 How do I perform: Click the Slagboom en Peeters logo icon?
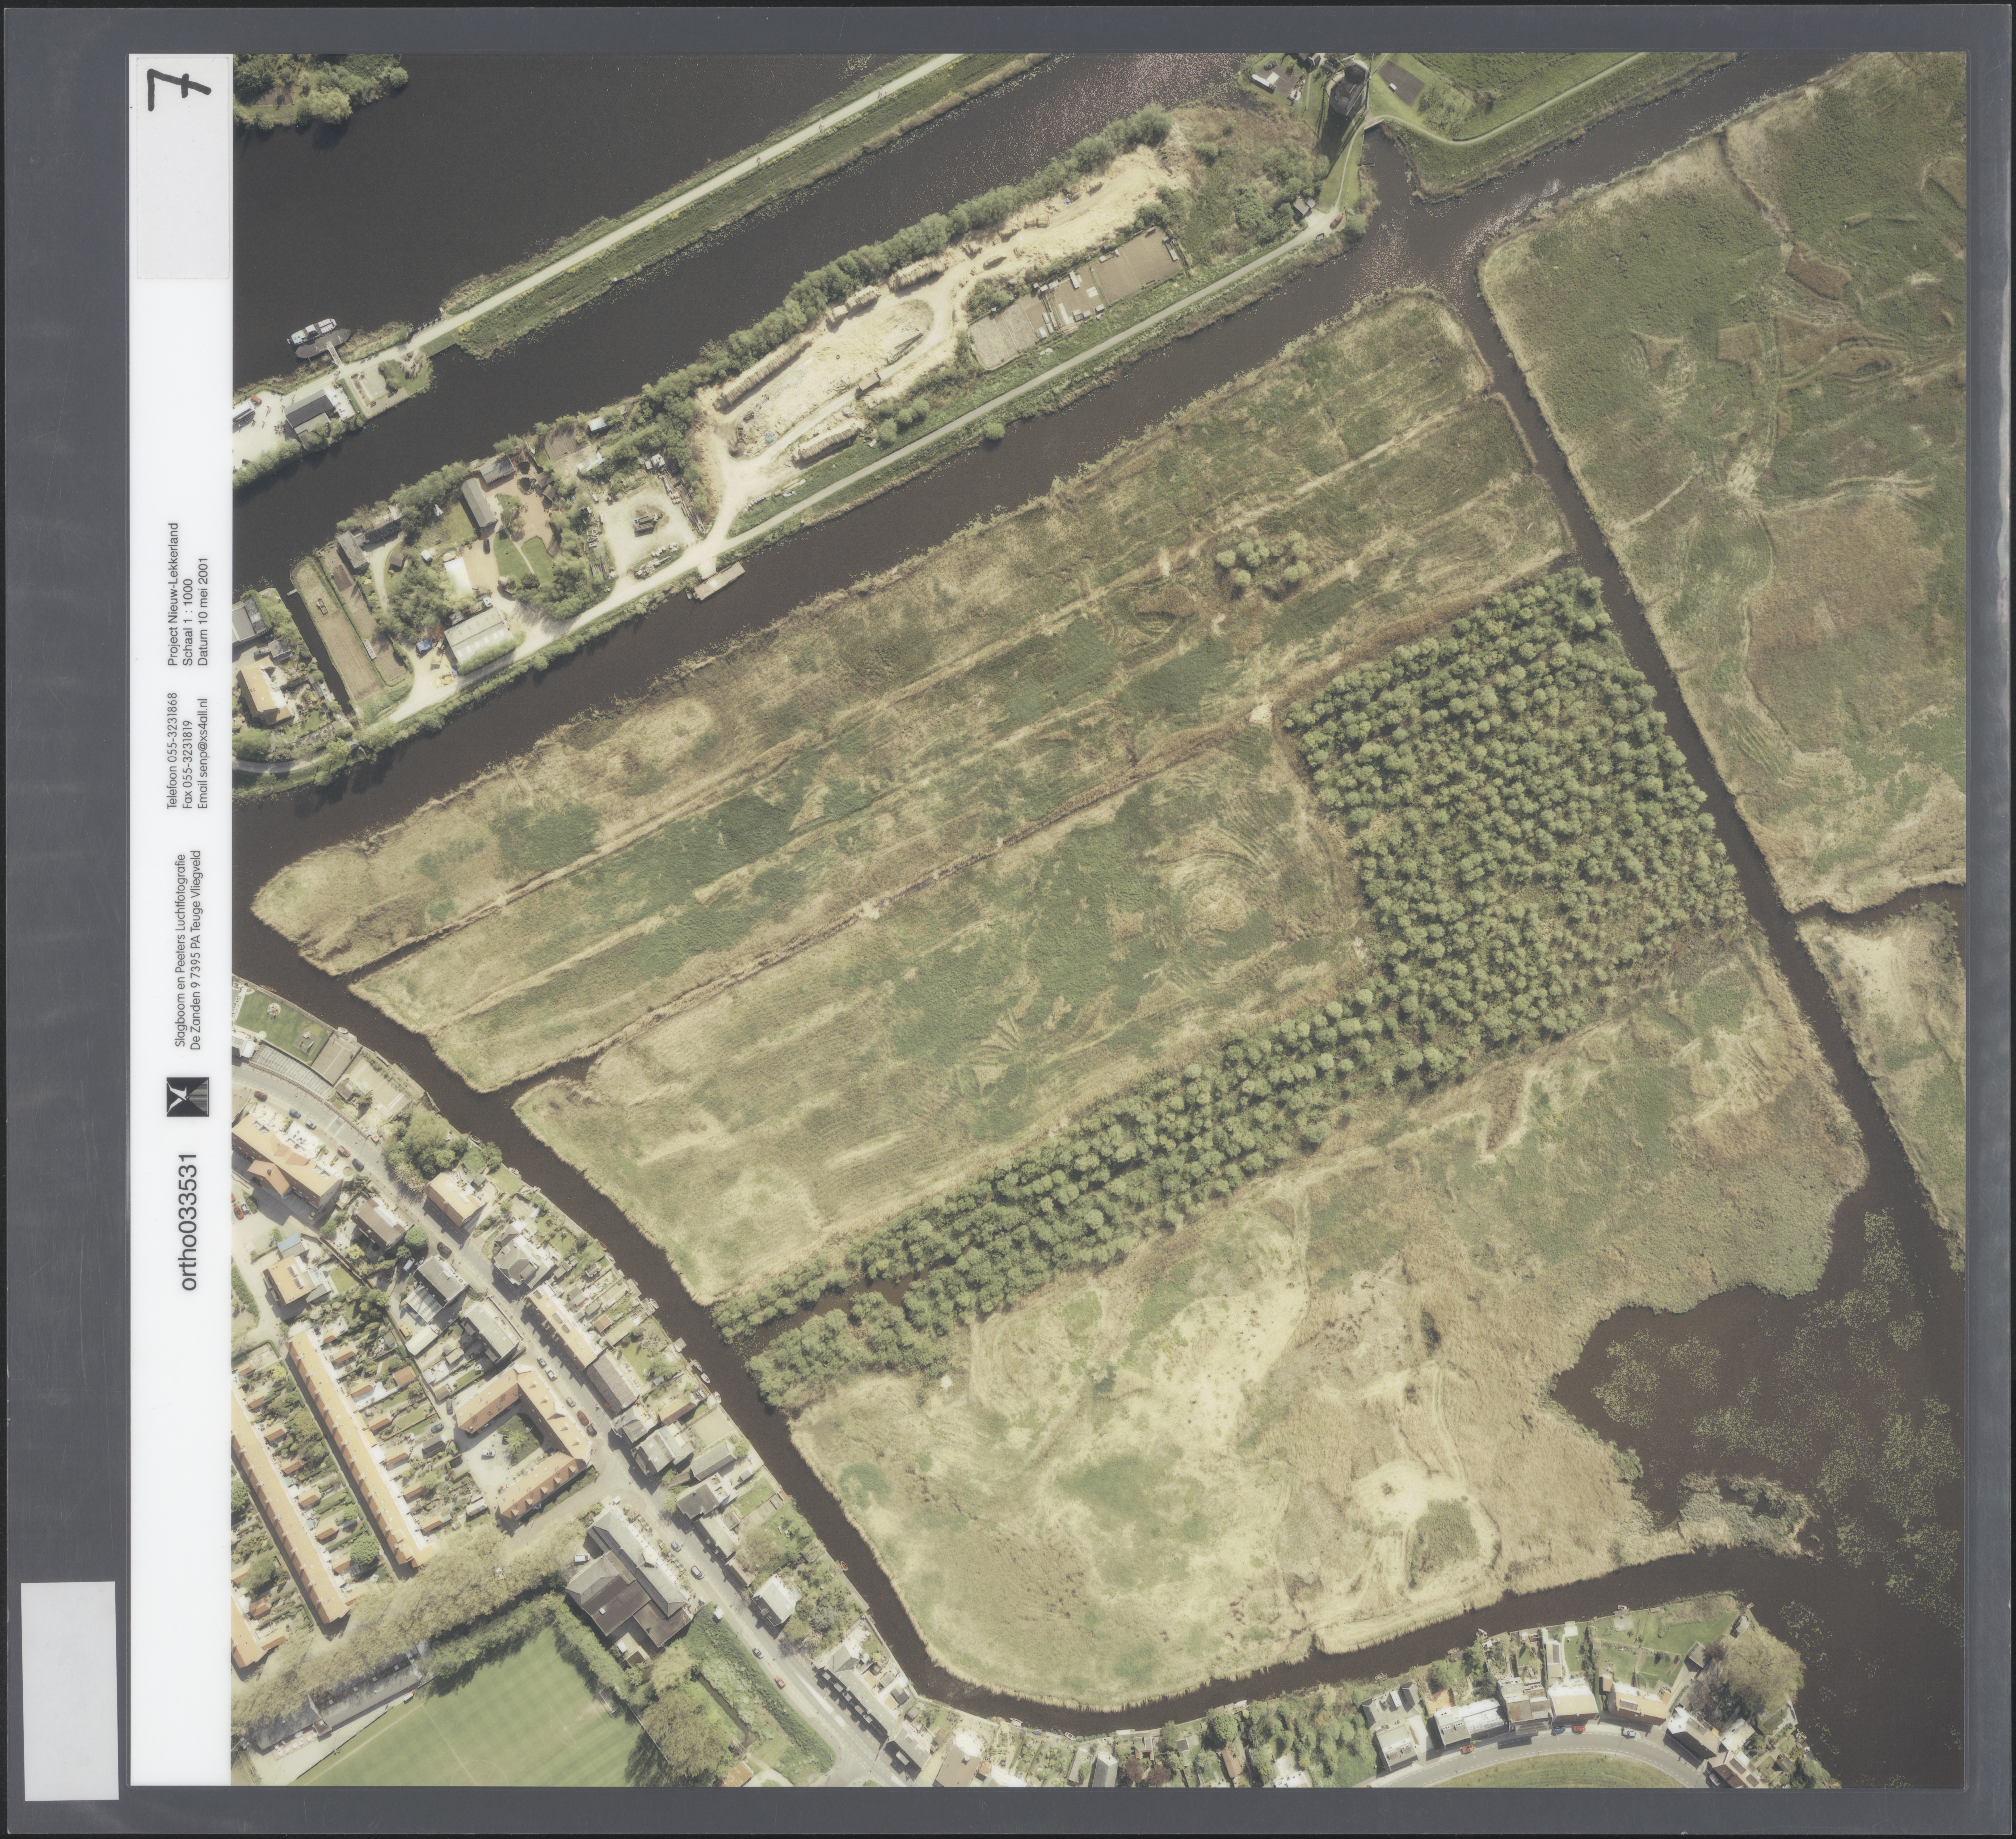coord(188,1097)
